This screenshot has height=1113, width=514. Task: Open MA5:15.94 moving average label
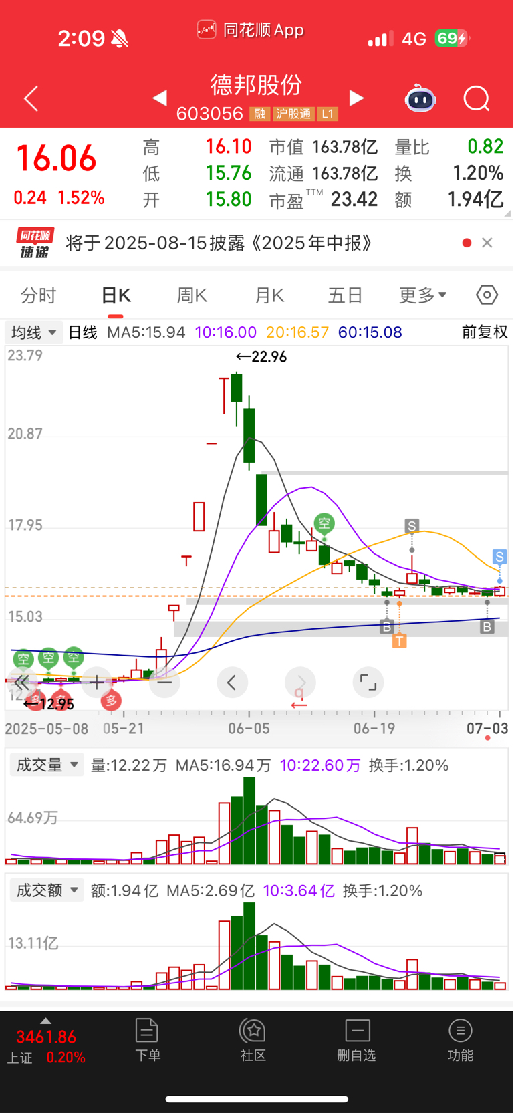pos(146,332)
